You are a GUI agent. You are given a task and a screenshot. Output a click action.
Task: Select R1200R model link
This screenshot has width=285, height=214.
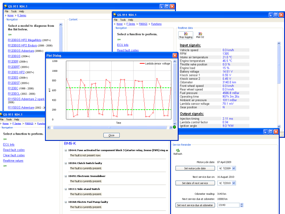coord(13,62)
